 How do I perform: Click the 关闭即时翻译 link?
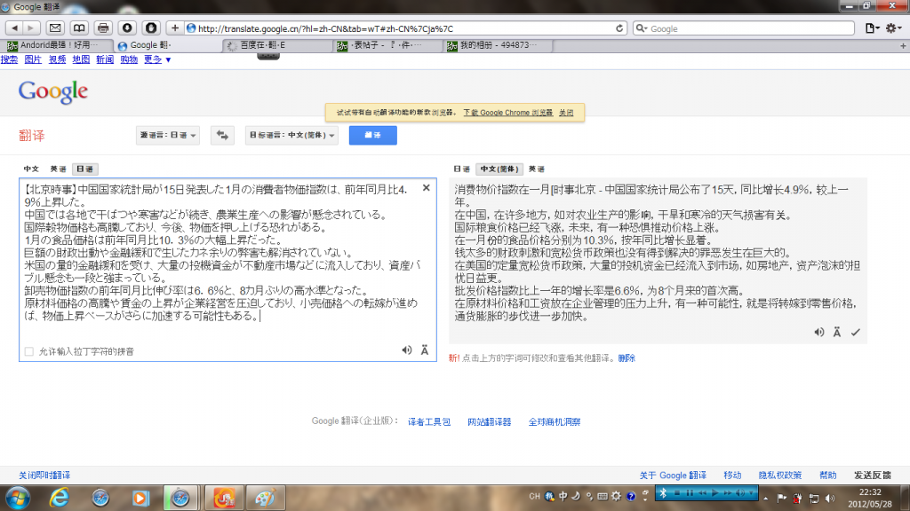[44, 476]
